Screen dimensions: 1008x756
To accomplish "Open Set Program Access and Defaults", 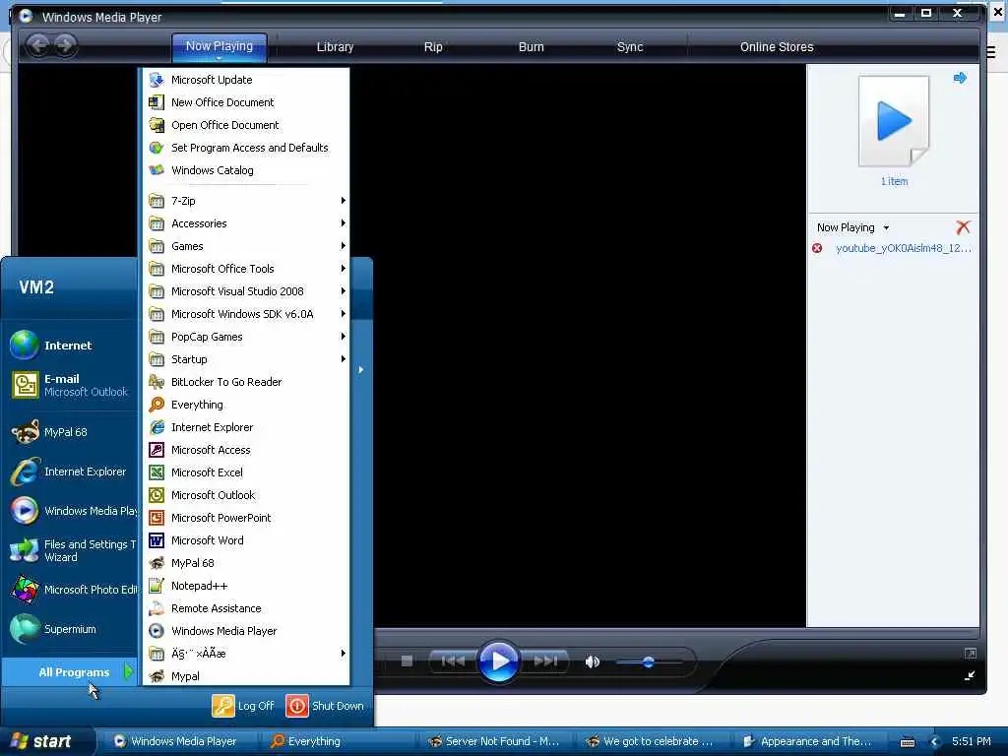I will click(245, 148).
